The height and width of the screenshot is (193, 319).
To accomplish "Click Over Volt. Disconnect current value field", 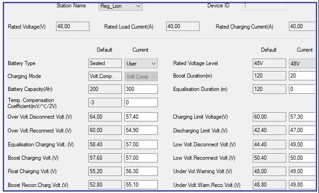I will [x=141, y=117].
